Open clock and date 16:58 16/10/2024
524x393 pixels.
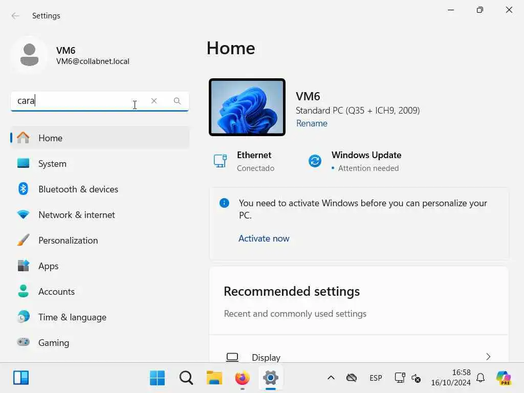tap(451, 378)
